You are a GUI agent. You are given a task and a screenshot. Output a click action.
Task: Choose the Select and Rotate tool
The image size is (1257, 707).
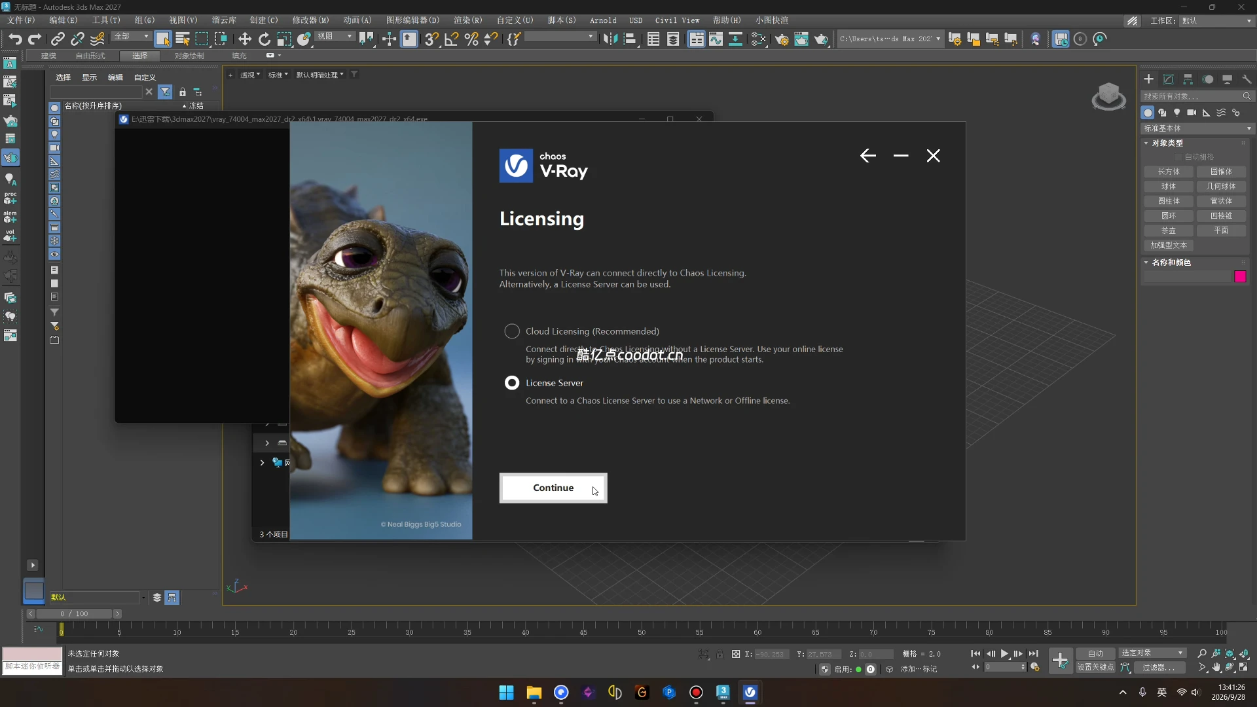click(264, 39)
